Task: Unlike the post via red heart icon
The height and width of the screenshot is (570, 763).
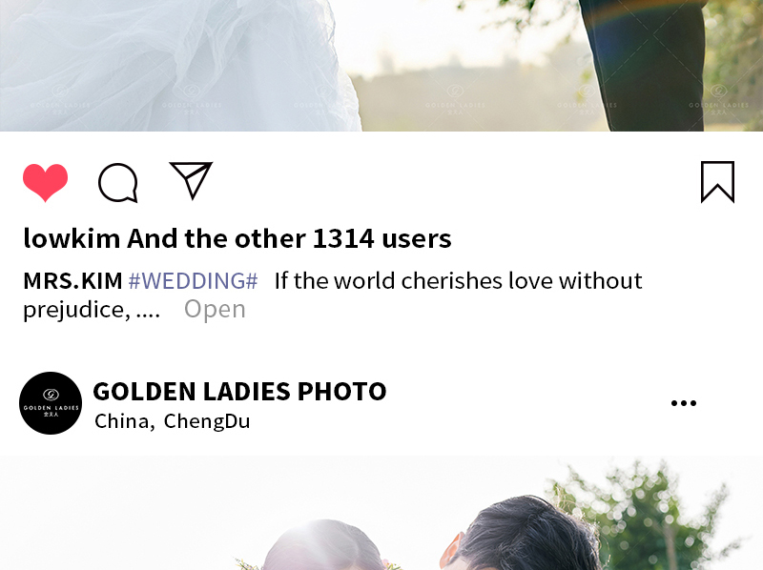Action: click(x=45, y=182)
